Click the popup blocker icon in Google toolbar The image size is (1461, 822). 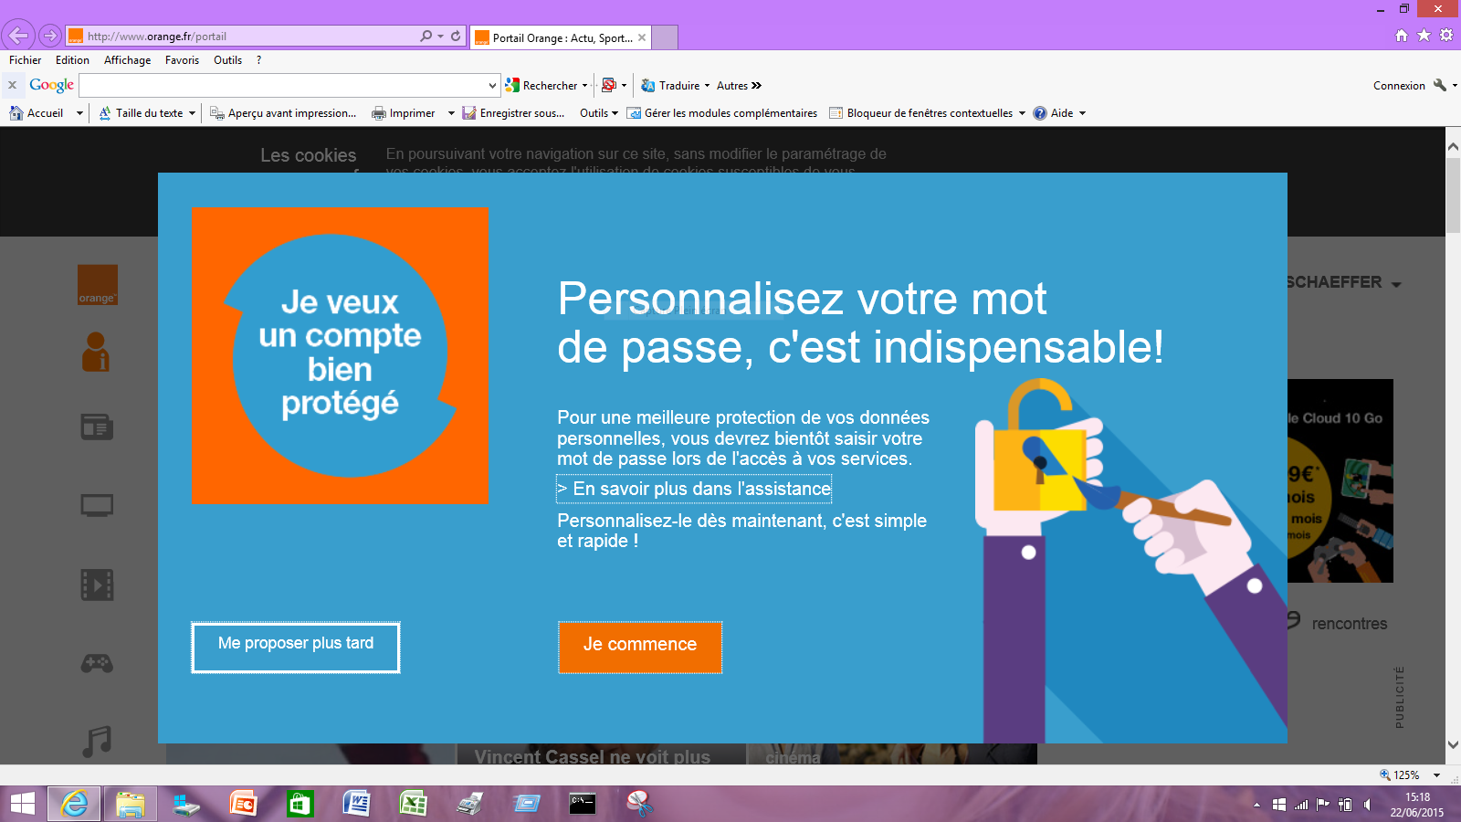point(609,85)
